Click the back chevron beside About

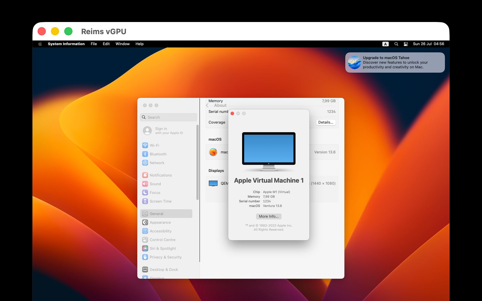pyautogui.click(x=207, y=105)
